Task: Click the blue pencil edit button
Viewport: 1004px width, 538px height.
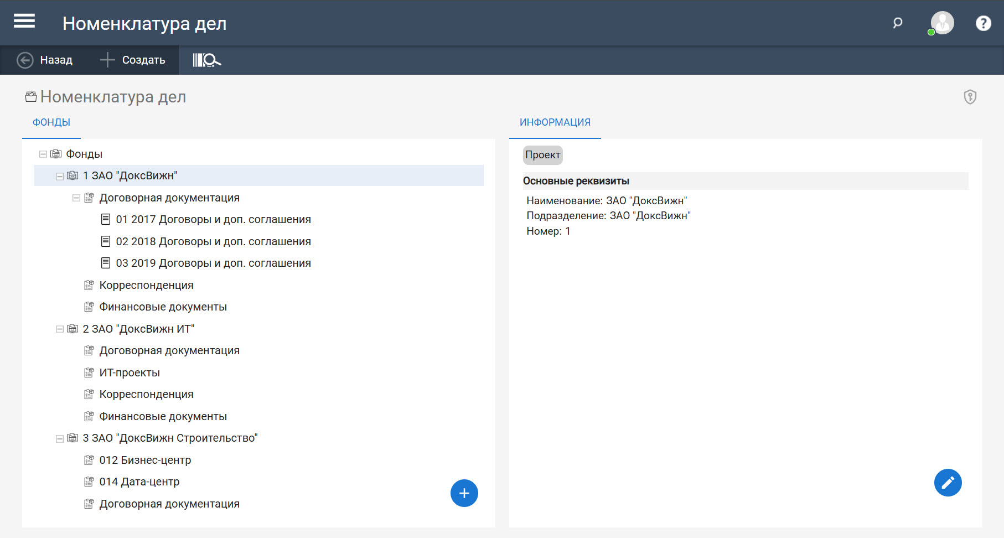Action: 948,483
